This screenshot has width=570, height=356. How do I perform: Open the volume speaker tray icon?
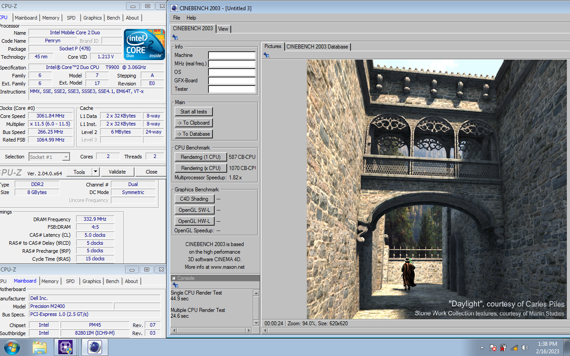click(525, 348)
